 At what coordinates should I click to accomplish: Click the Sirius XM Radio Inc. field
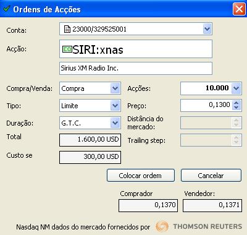click(136, 69)
